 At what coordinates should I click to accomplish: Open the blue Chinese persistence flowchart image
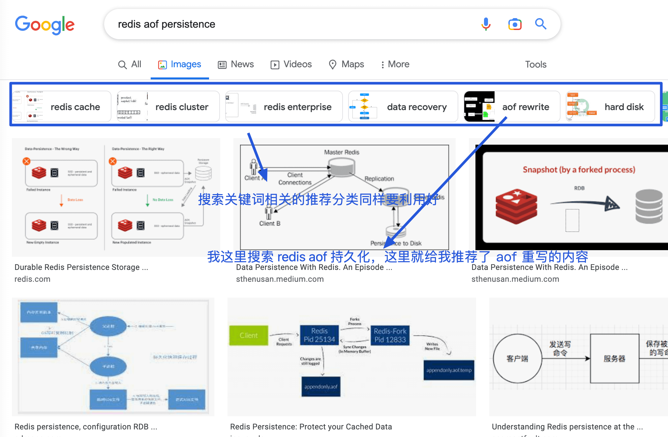pos(113,357)
